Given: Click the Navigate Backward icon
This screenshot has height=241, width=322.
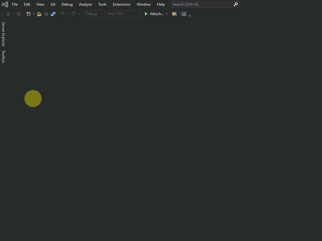Looking at the screenshot, I should (x=8, y=14).
